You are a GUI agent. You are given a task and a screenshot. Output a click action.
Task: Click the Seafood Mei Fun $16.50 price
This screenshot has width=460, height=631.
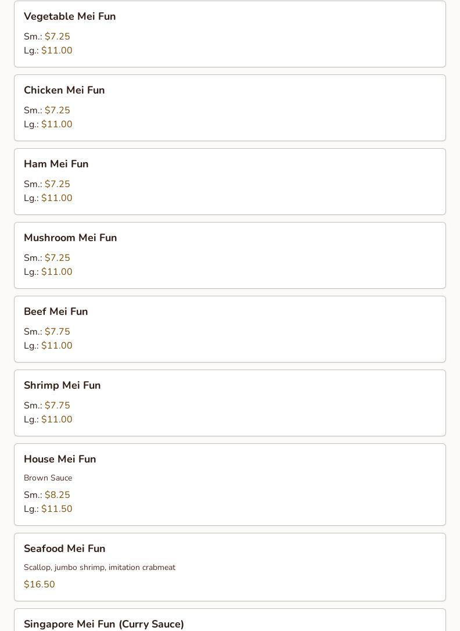pyautogui.click(x=39, y=585)
